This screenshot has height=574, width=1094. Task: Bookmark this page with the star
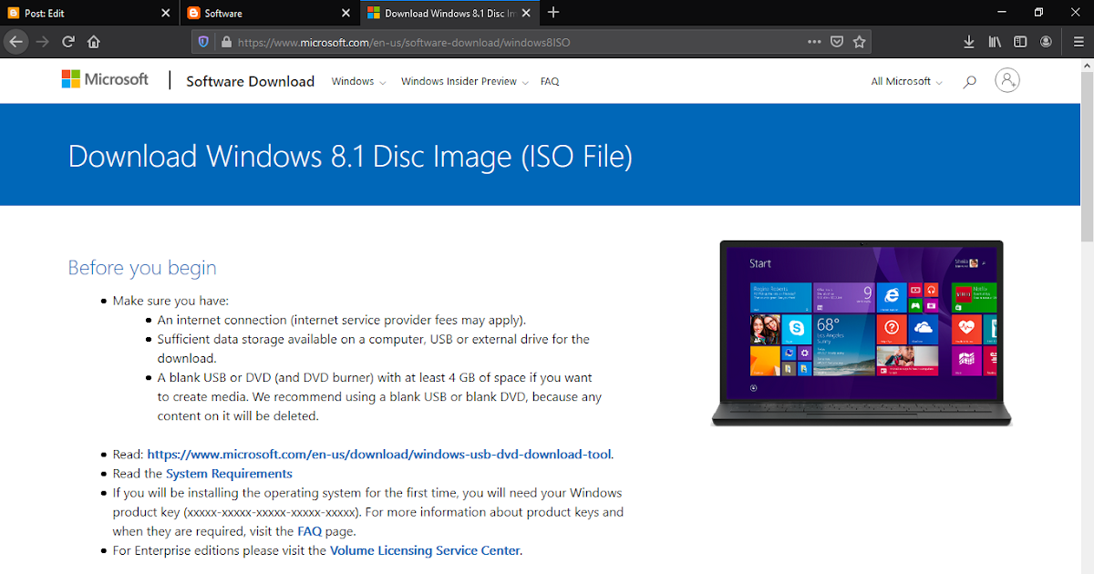pos(859,41)
